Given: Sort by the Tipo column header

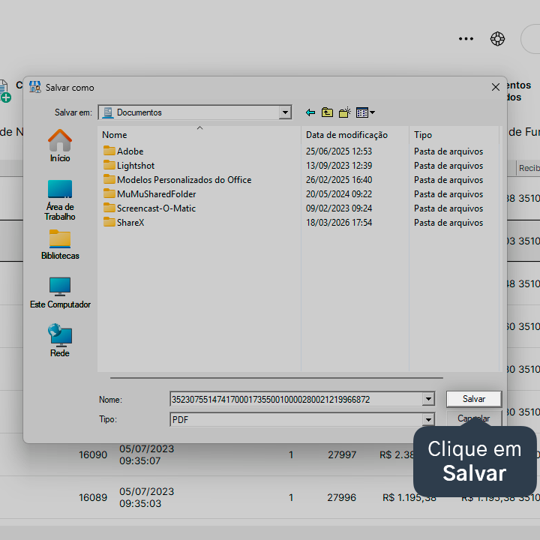Looking at the screenshot, I should coord(454,135).
